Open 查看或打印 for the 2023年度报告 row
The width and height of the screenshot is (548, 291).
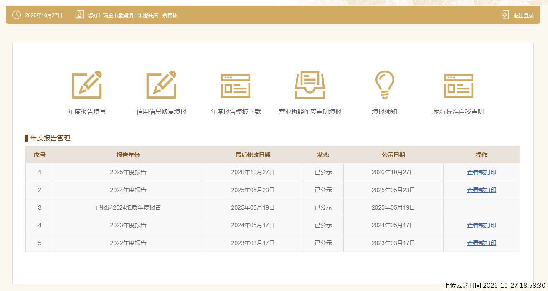[482, 225]
